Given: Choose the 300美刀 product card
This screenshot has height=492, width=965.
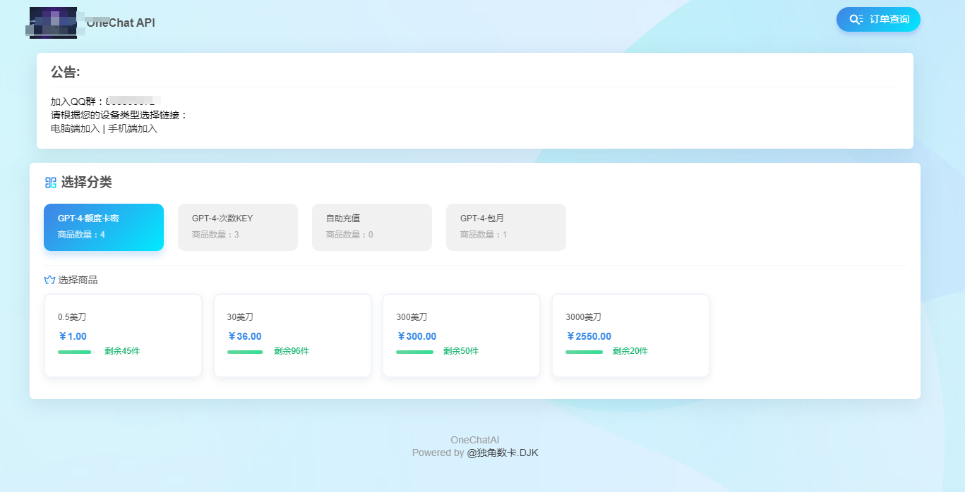Looking at the screenshot, I should point(461,336).
